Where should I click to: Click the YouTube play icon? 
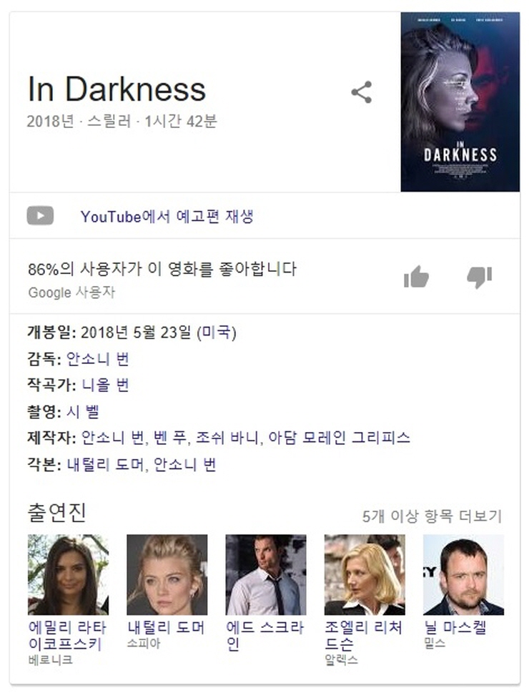(x=40, y=216)
